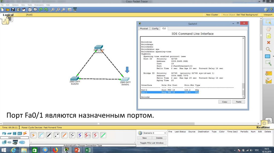Click the New file toolbar icon

pyautogui.click(x=2, y=10)
